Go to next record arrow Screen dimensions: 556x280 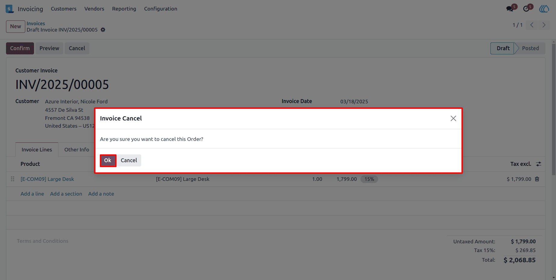pos(544,25)
